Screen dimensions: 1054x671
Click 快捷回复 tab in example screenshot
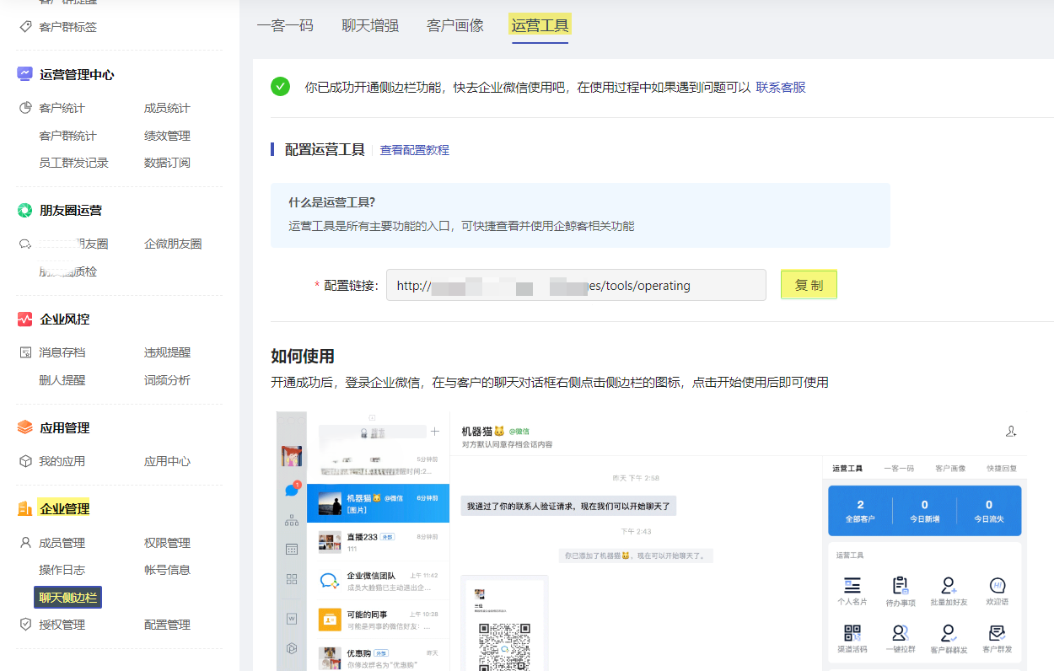pos(1001,469)
